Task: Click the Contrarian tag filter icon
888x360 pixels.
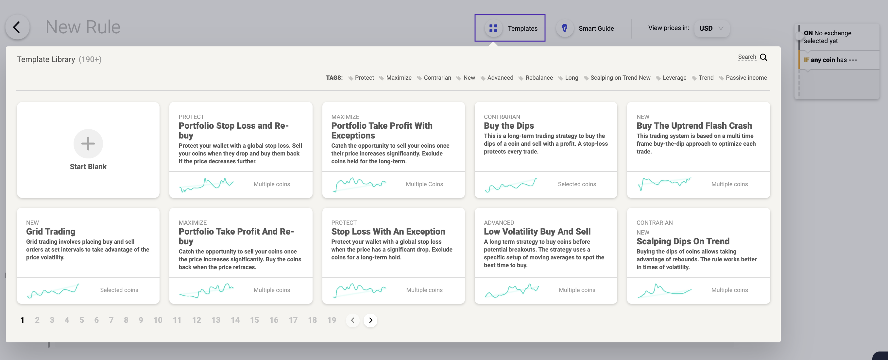Action: [421, 78]
